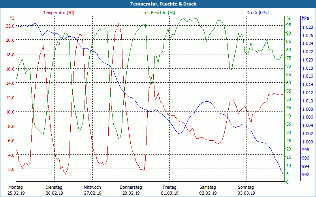The width and height of the screenshot is (316, 197).
Task: Select the Samstag 02.03.19 date label
Action: tap(208, 190)
